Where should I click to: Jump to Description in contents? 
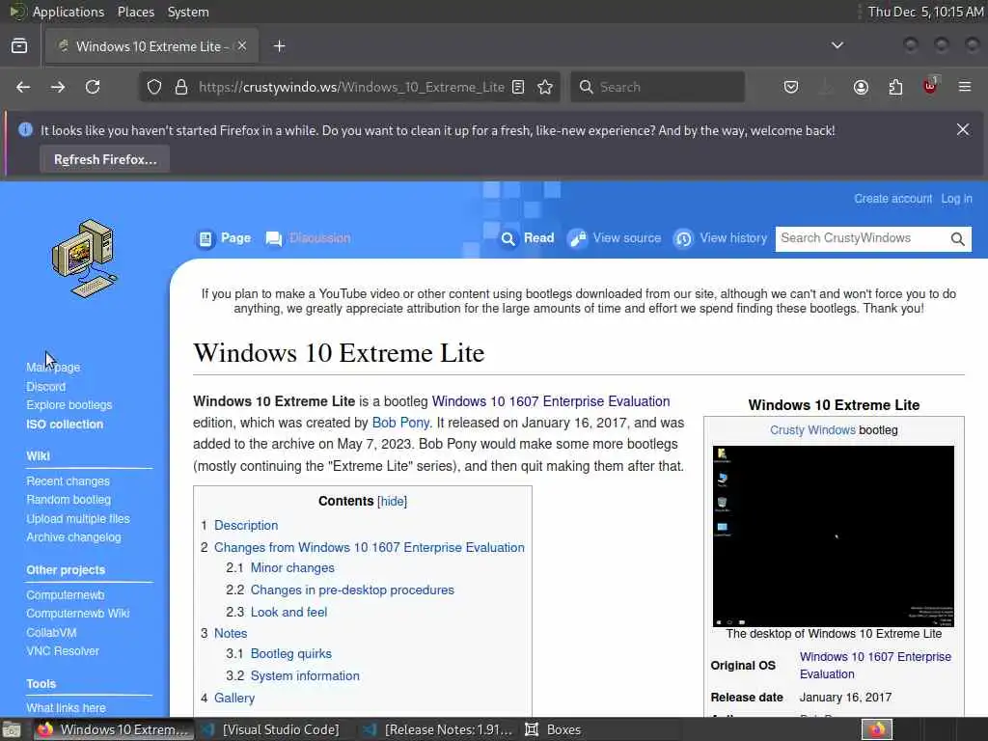(x=246, y=526)
